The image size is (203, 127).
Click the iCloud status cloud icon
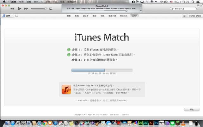[16, 16]
